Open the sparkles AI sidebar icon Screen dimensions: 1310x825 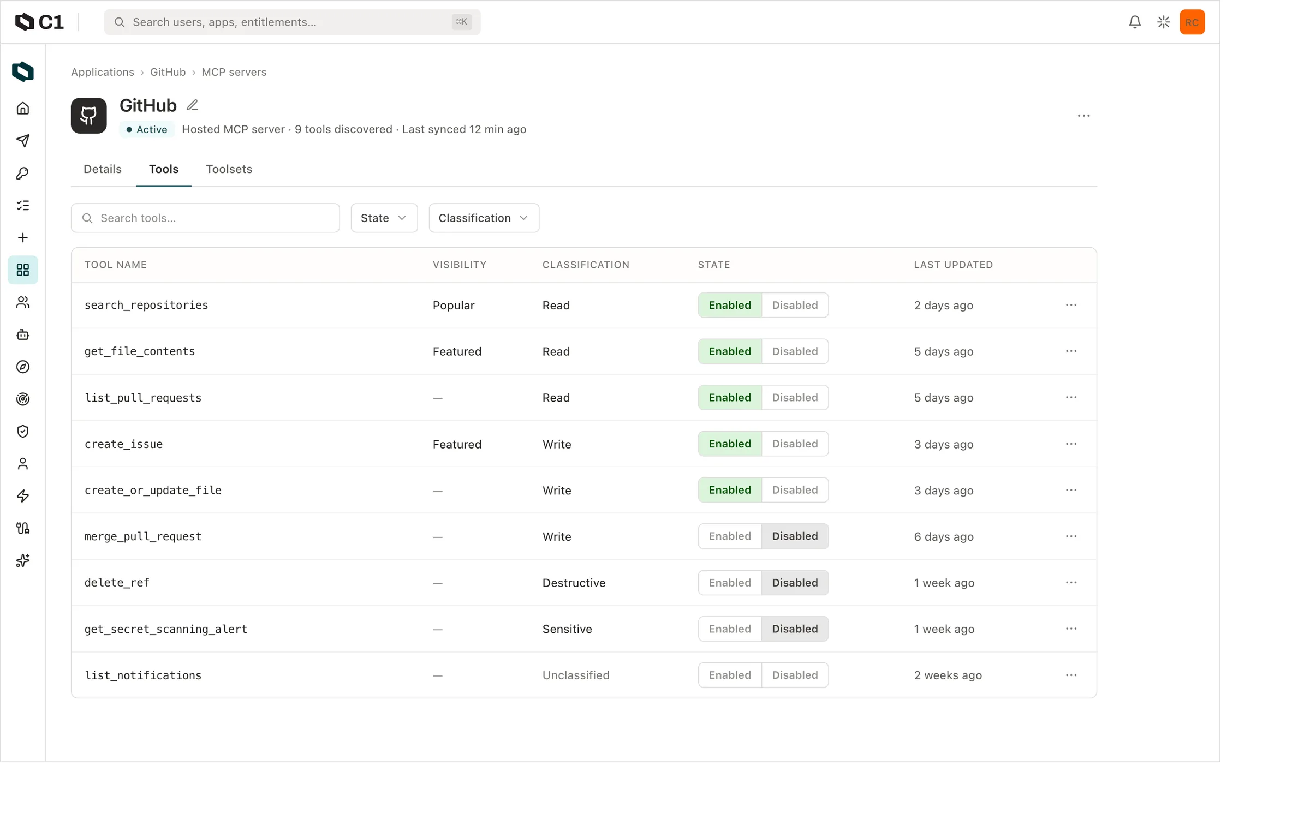[23, 560]
